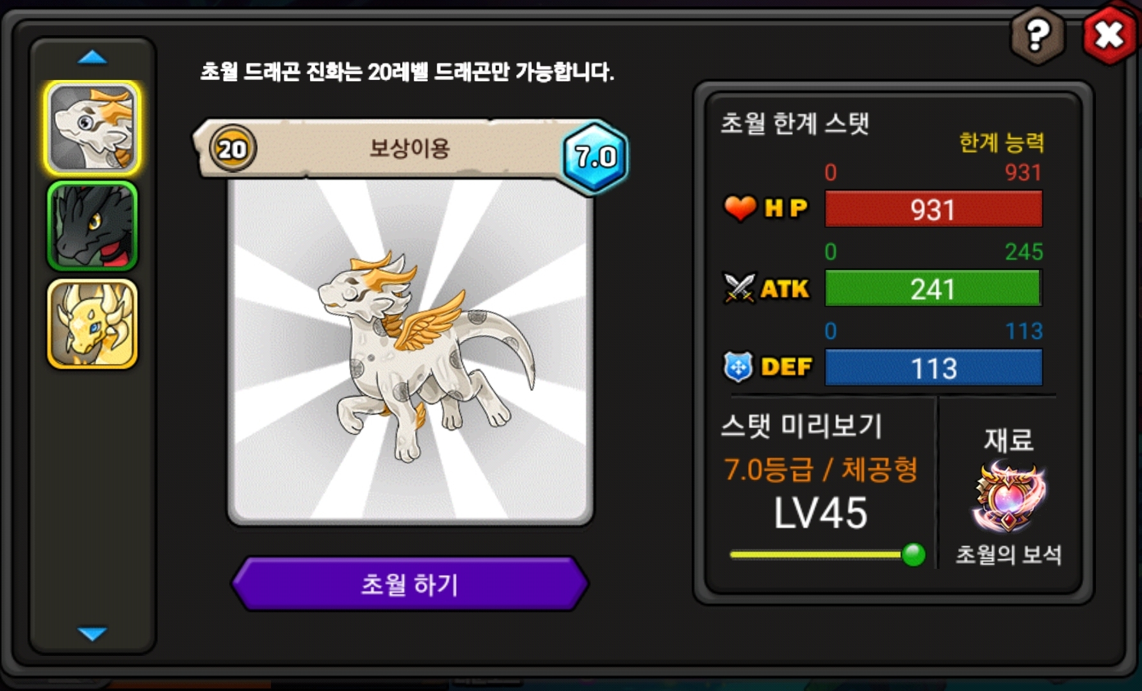Screen dimensions: 1142x691
Task: Click the 초월의 보석 material gem icon
Action: [x=1009, y=497]
